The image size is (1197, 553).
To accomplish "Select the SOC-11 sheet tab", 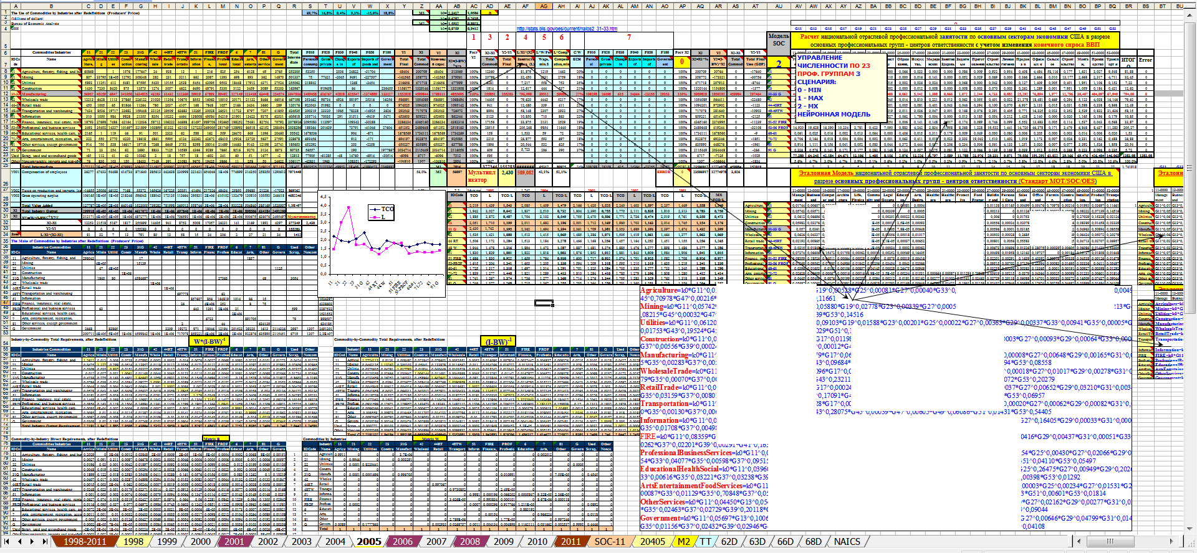I will click(609, 542).
